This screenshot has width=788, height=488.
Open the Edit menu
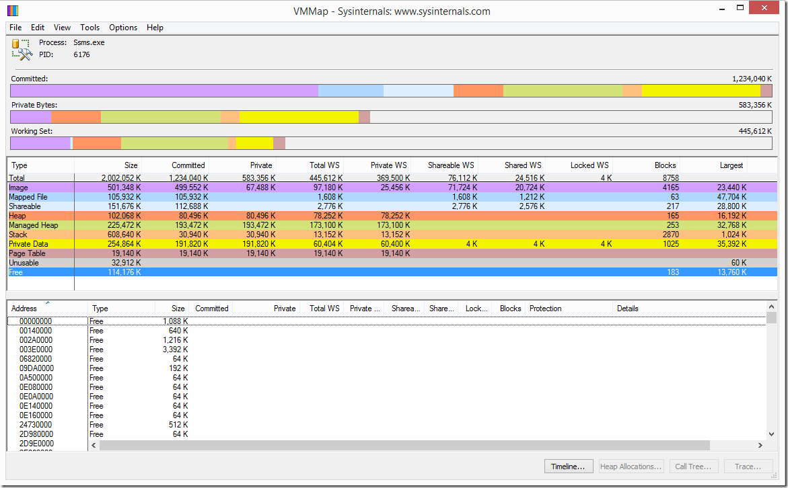[x=37, y=28]
